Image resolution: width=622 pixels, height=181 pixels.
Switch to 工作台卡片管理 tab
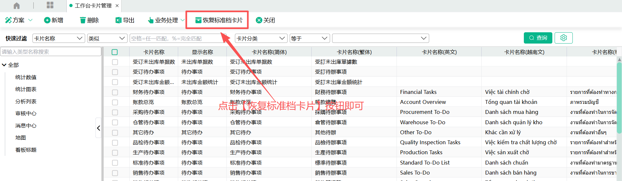click(x=93, y=6)
